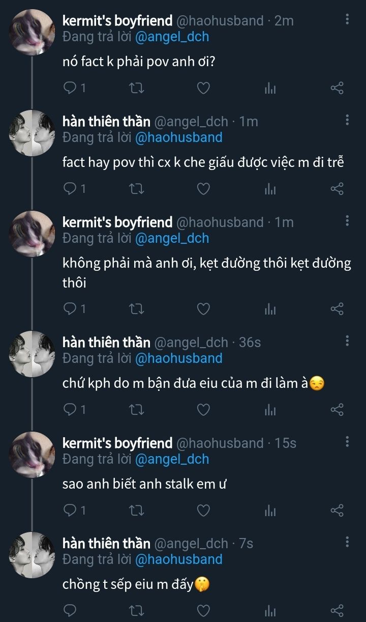The height and width of the screenshot is (622, 366).
Task: Open more options for "fact hay pov" tweet
Action: 347,120
